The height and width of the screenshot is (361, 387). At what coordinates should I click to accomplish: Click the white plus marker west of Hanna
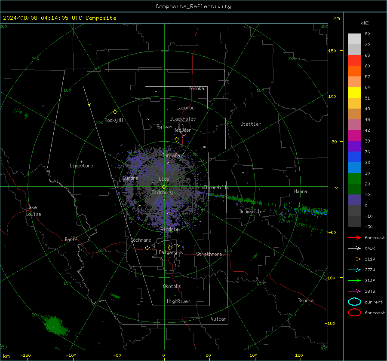point(243,173)
